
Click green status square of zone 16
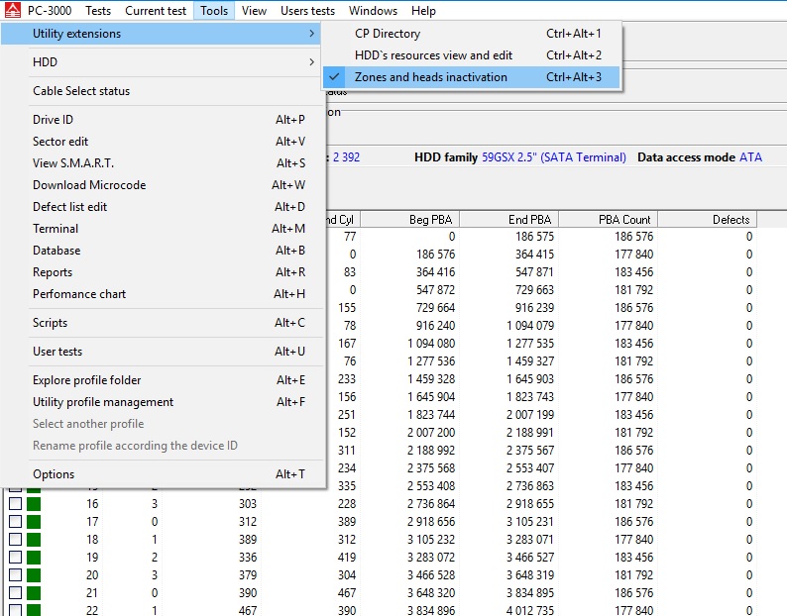point(35,504)
